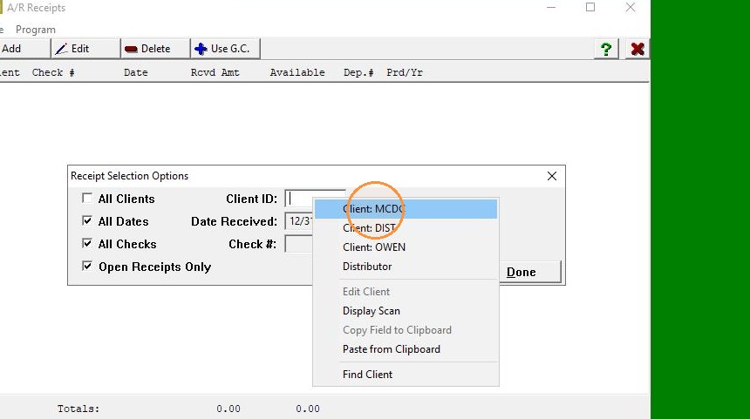Maximize the A/R Receipts window

[x=590, y=7]
